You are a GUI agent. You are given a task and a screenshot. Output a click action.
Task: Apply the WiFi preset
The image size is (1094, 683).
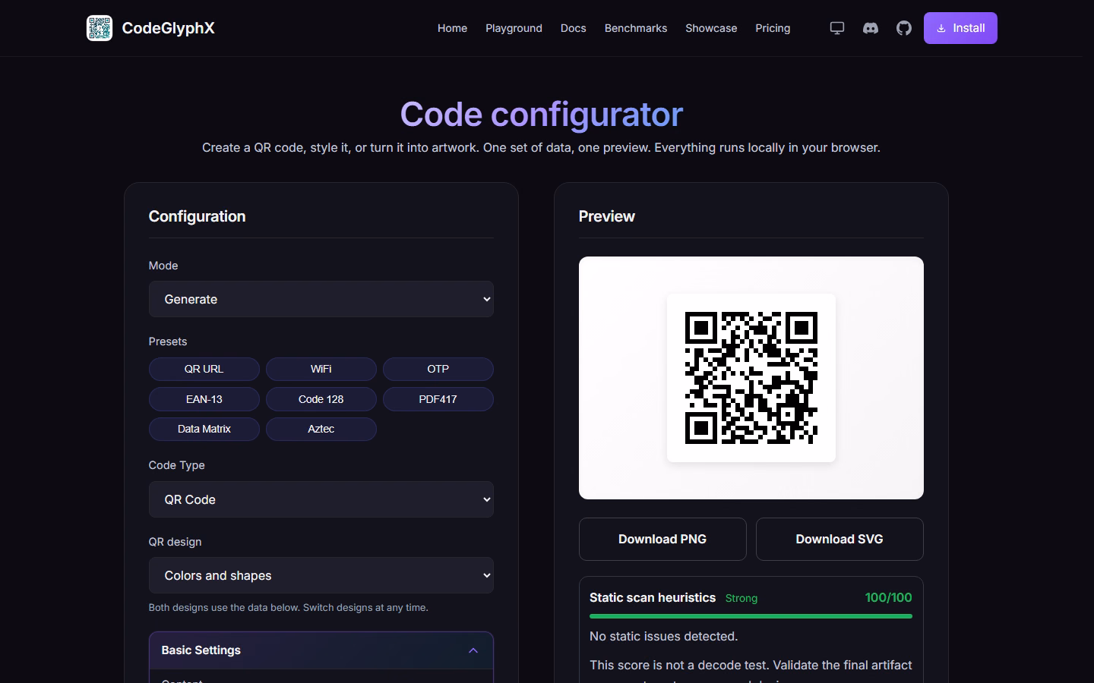(x=321, y=369)
